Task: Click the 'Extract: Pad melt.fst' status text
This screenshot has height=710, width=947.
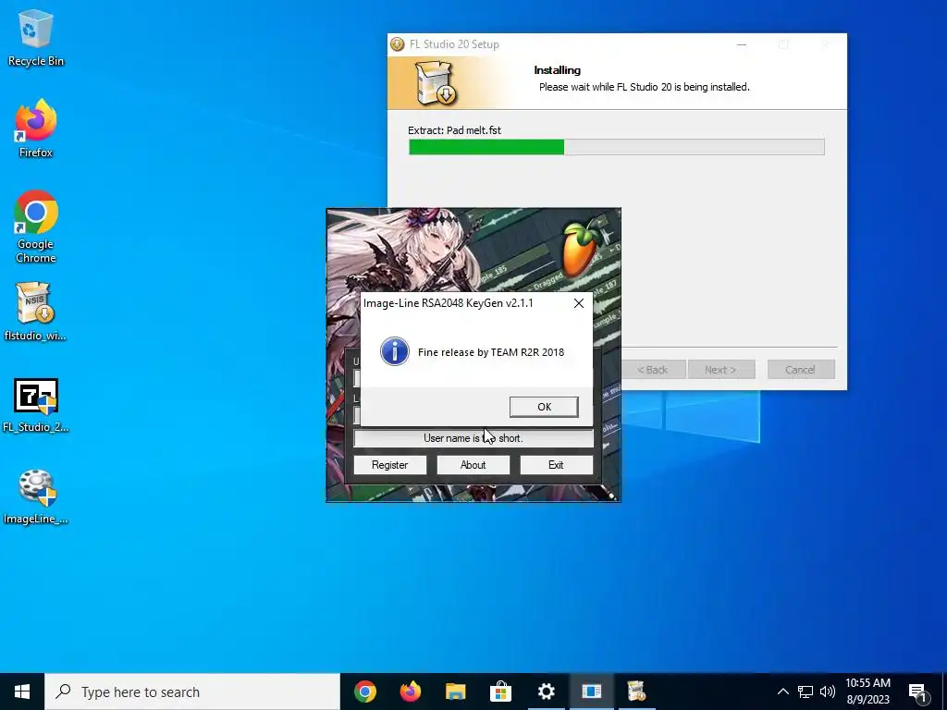Action: tap(454, 130)
